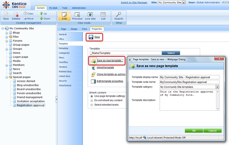Click the Edit template properties link

click(110, 81)
